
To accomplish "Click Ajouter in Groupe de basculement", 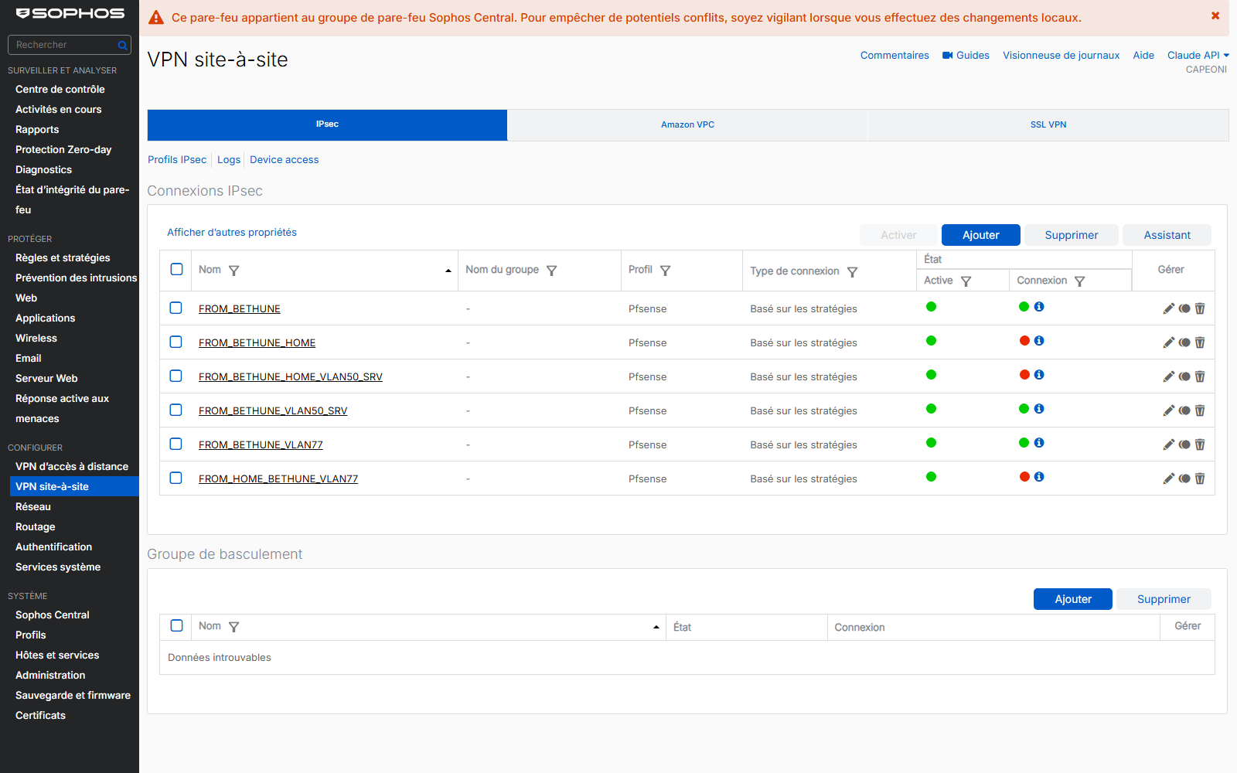I will 1073,599.
